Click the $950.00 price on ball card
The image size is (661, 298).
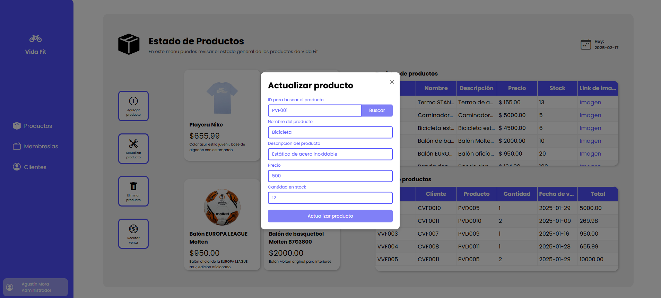(205, 253)
